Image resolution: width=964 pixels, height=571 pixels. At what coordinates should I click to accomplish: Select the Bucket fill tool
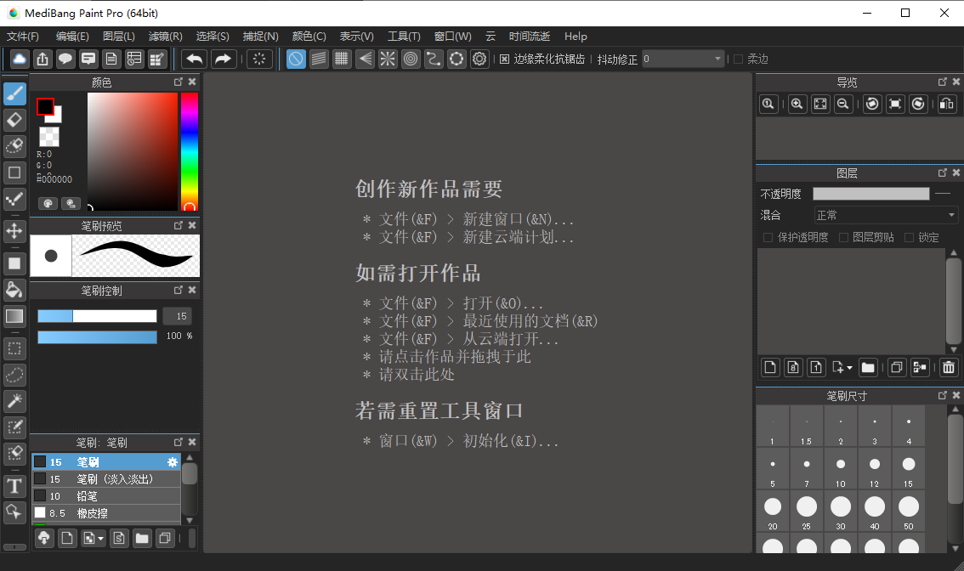(x=14, y=290)
